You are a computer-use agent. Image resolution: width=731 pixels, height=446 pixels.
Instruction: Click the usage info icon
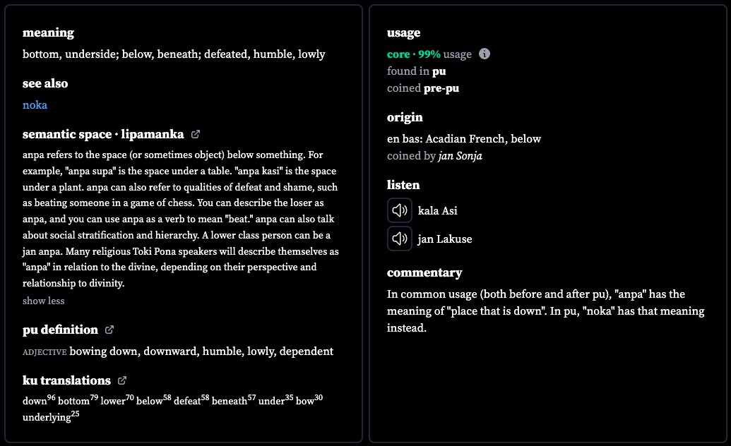click(x=485, y=54)
